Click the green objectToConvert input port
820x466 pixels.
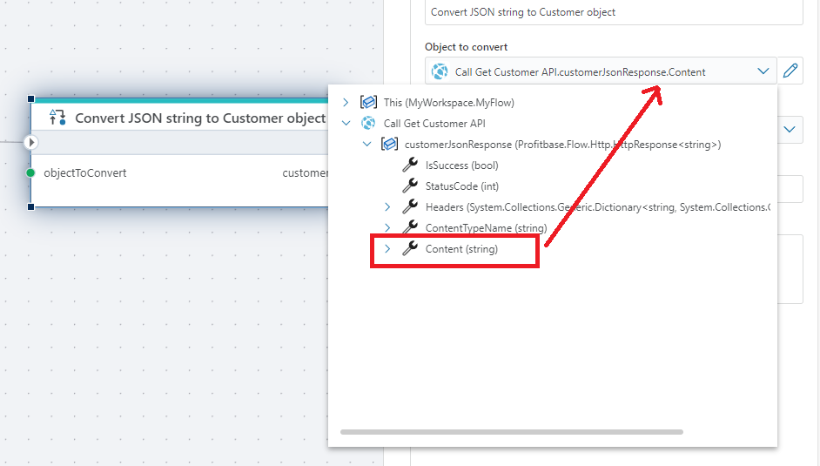click(x=32, y=173)
